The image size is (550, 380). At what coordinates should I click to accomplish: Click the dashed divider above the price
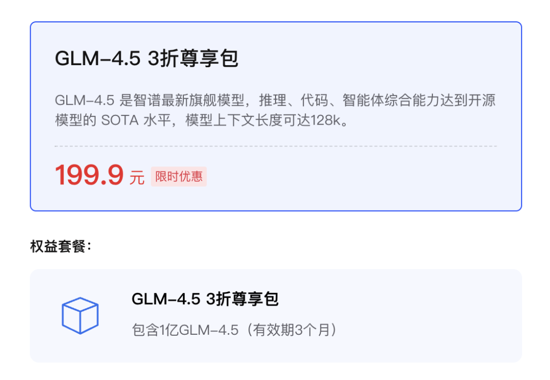coord(276,146)
